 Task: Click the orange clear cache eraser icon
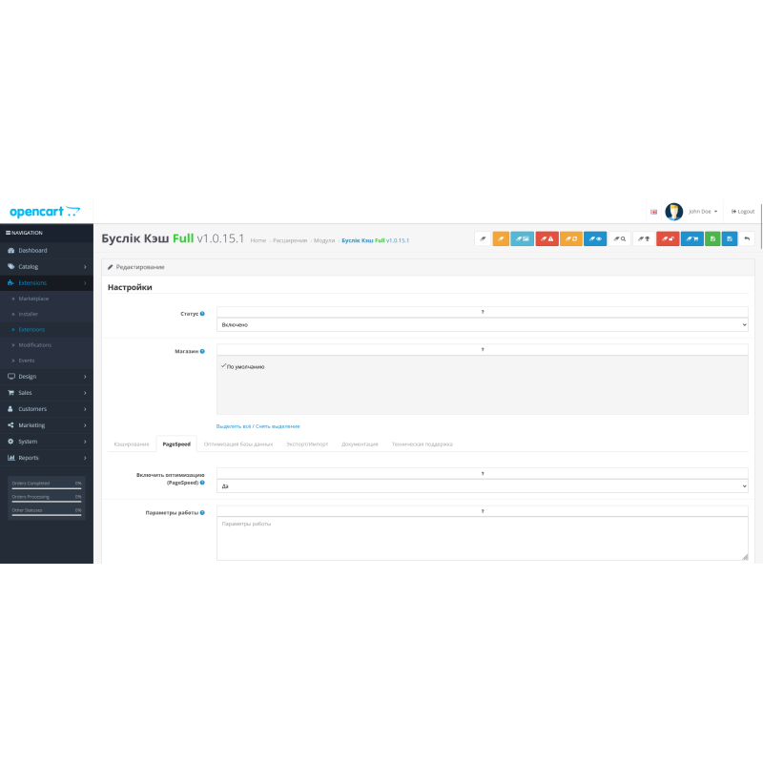pos(499,238)
